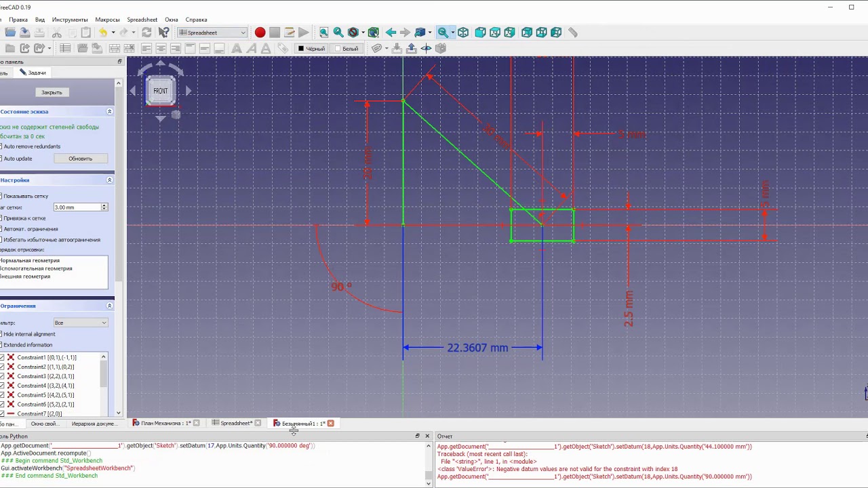
Task: Click the green back navigation arrow
Action: pos(391,33)
